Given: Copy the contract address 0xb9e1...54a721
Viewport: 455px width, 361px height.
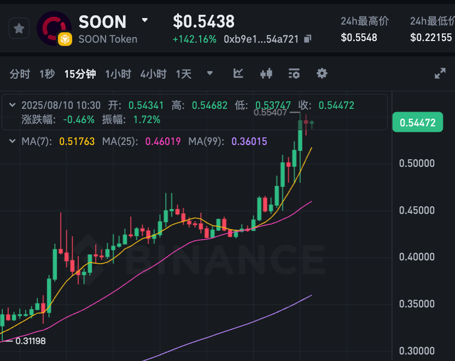Looking at the screenshot, I should click(307, 39).
